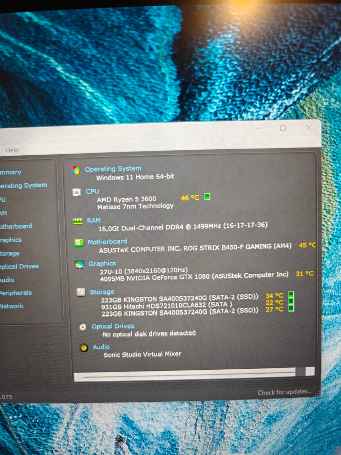
Task: Click the 27 °C drive temperature
Action: [x=274, y=309]
